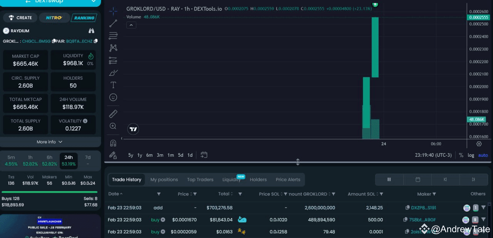Select the brush drawing tool

(113, 73)
